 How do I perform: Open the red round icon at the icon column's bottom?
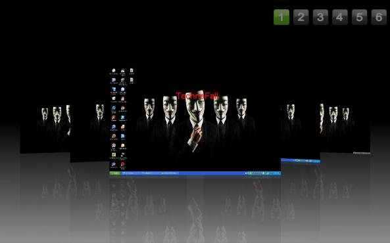click(122, 165)
